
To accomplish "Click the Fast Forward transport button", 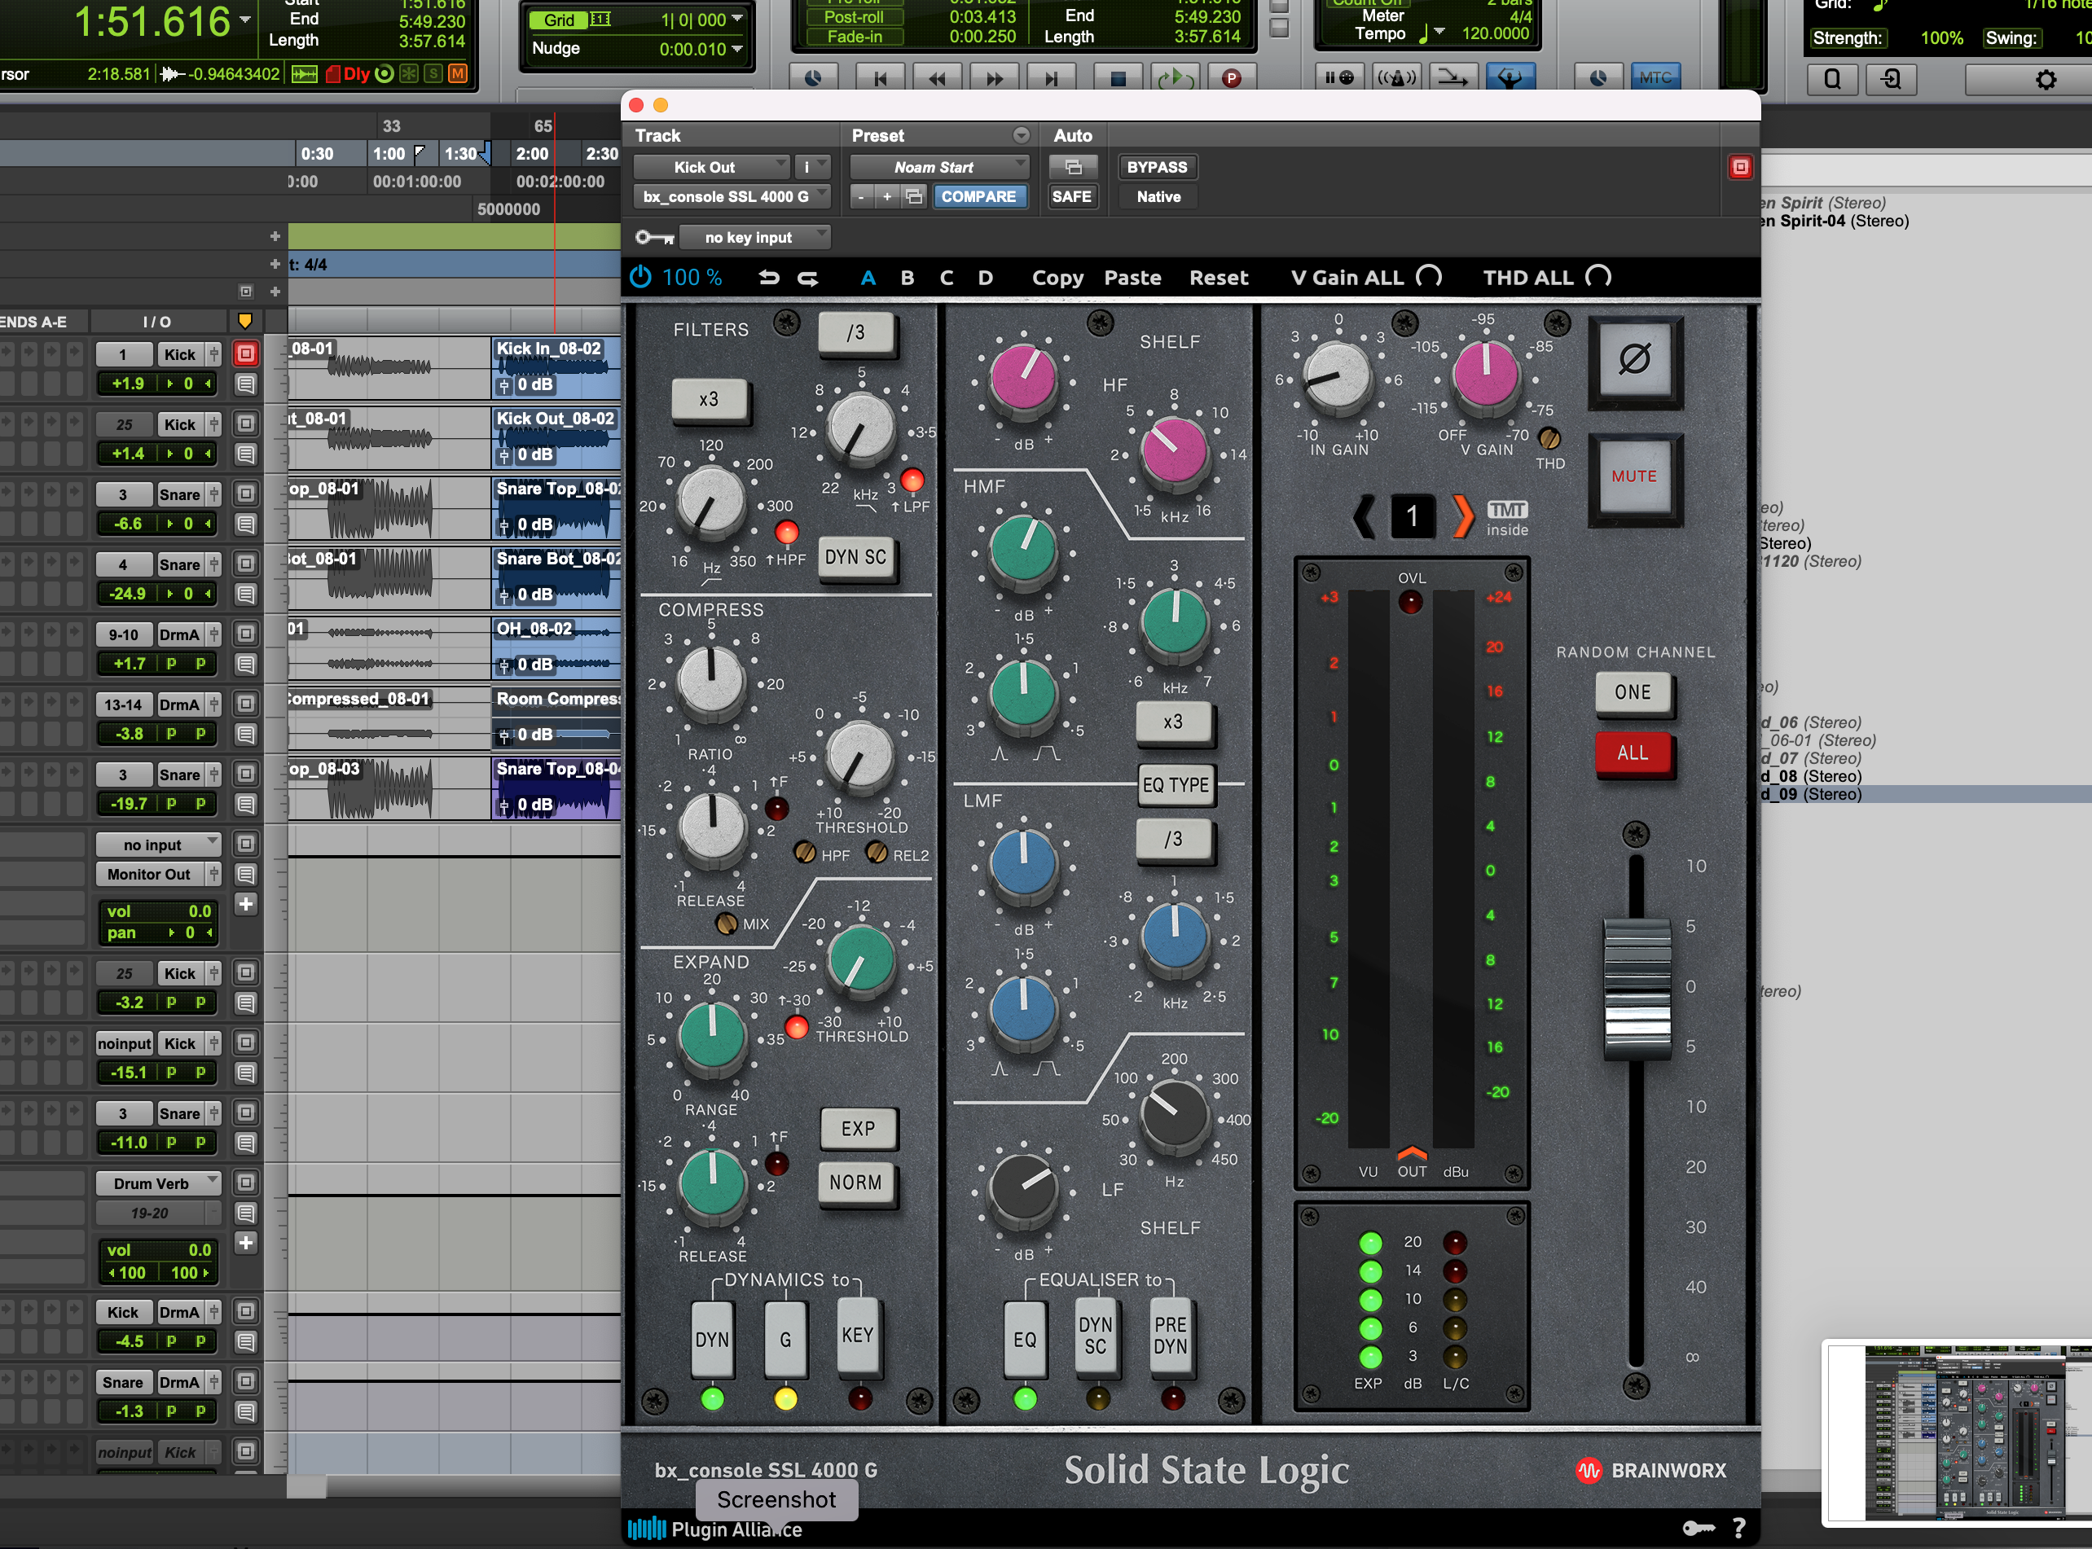I will 994,78.
